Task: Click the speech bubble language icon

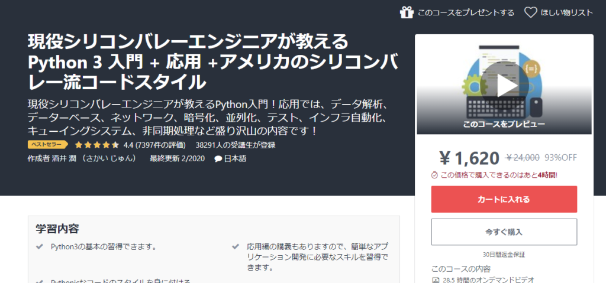Action: coord(218,159)
